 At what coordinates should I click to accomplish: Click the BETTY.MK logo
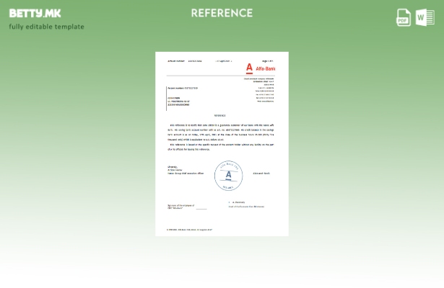(x=35, y=13)
